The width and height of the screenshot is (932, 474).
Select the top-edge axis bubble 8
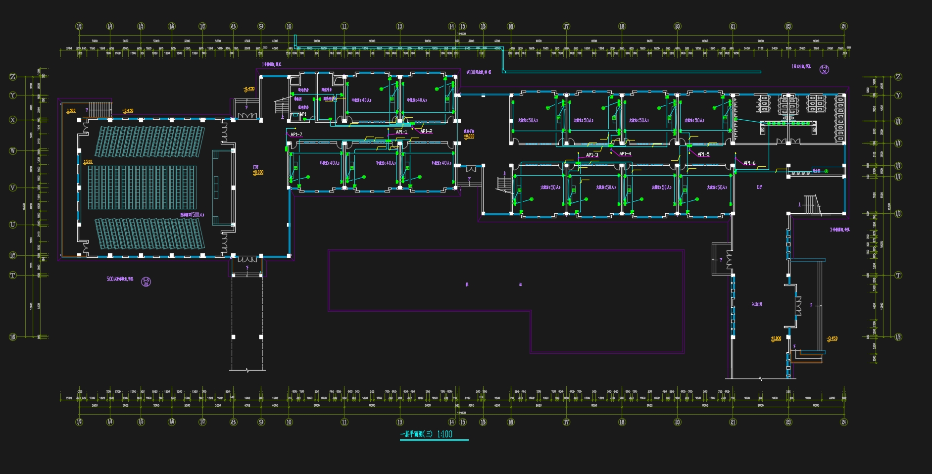pos(234,26)
